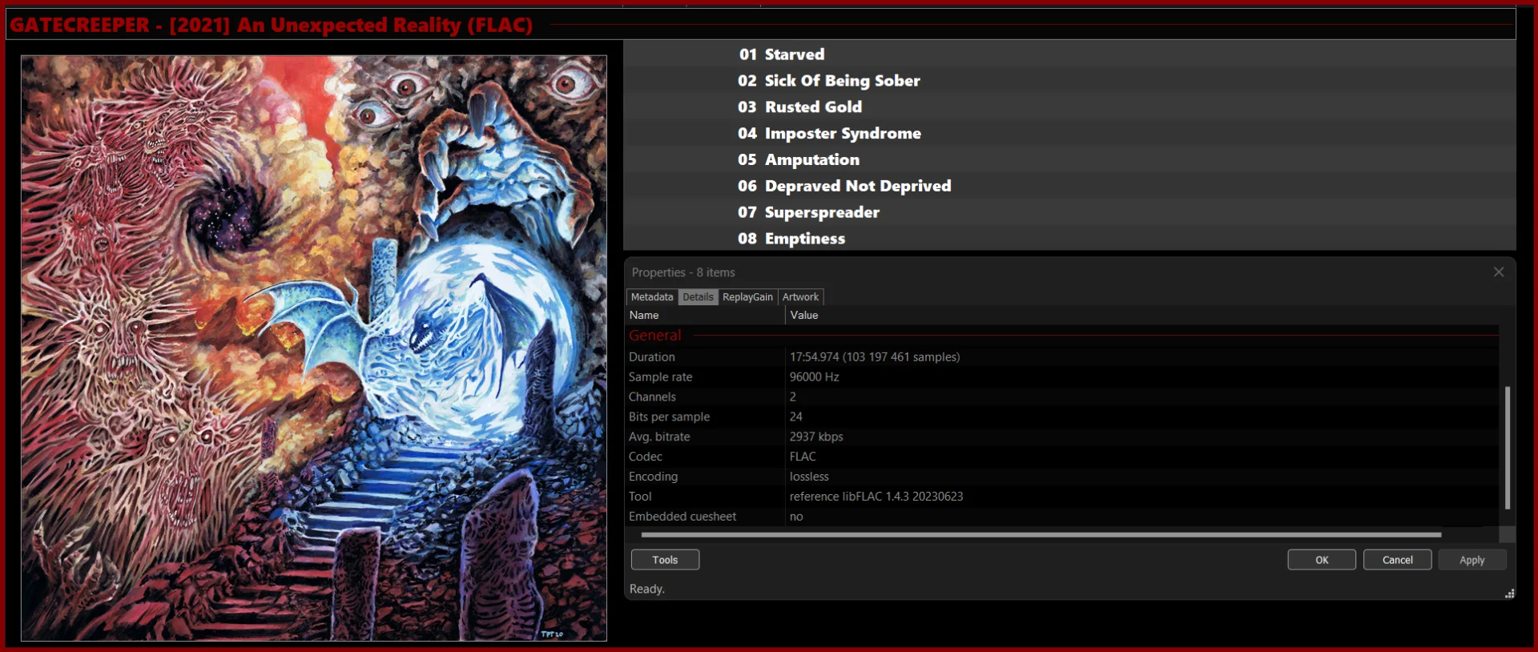1538x652 pixels.
Task: Select the Bits per sample value 24
Action: pos(796,417)
